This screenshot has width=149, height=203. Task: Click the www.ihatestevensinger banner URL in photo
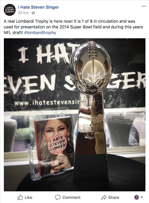tap(47, 103)
